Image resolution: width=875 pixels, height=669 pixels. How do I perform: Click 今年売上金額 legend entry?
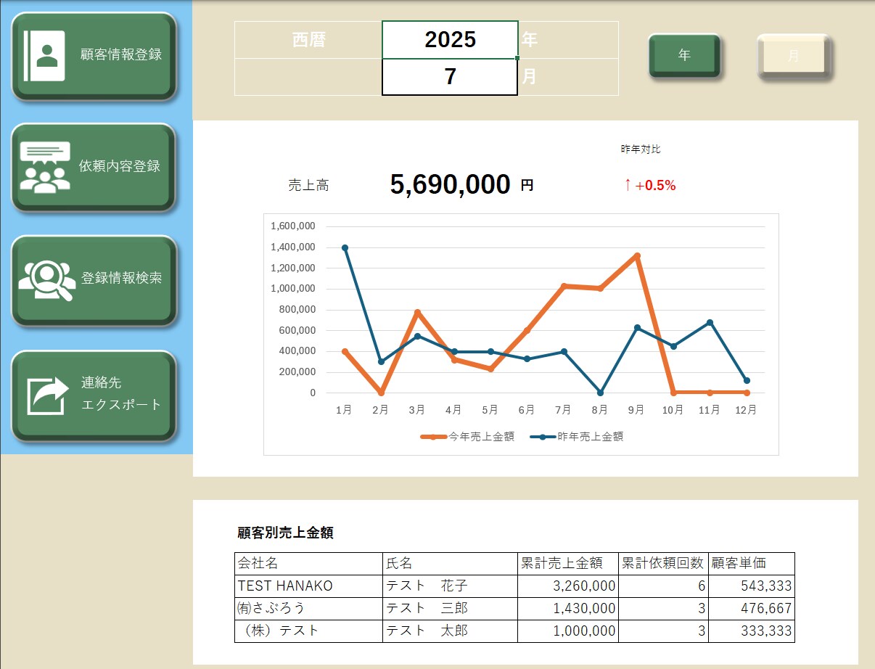pos(469,437)
